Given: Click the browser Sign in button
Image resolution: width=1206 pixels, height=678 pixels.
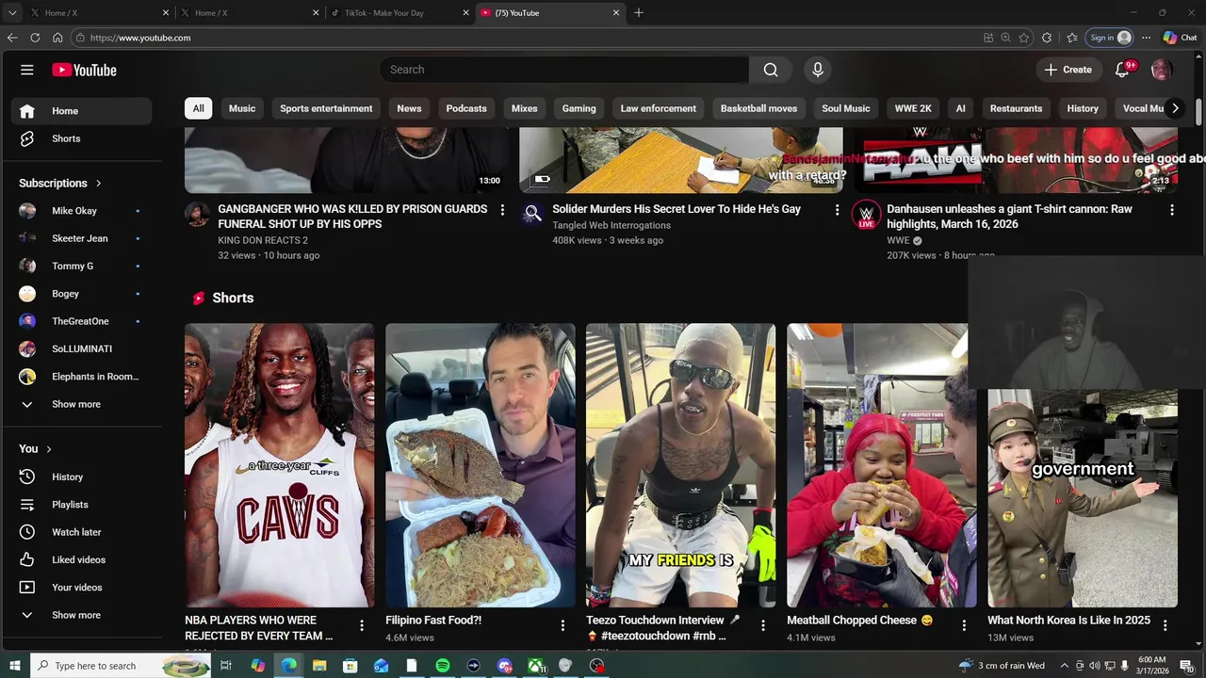Looking at the screenshot, I should 1111,38.
